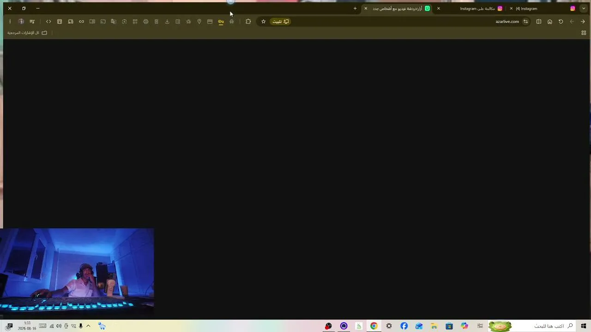This screenshot has width=591, height=332.
Task: Bookmark this page with the star
Action: pyautogui.click(x=264, y=22)
